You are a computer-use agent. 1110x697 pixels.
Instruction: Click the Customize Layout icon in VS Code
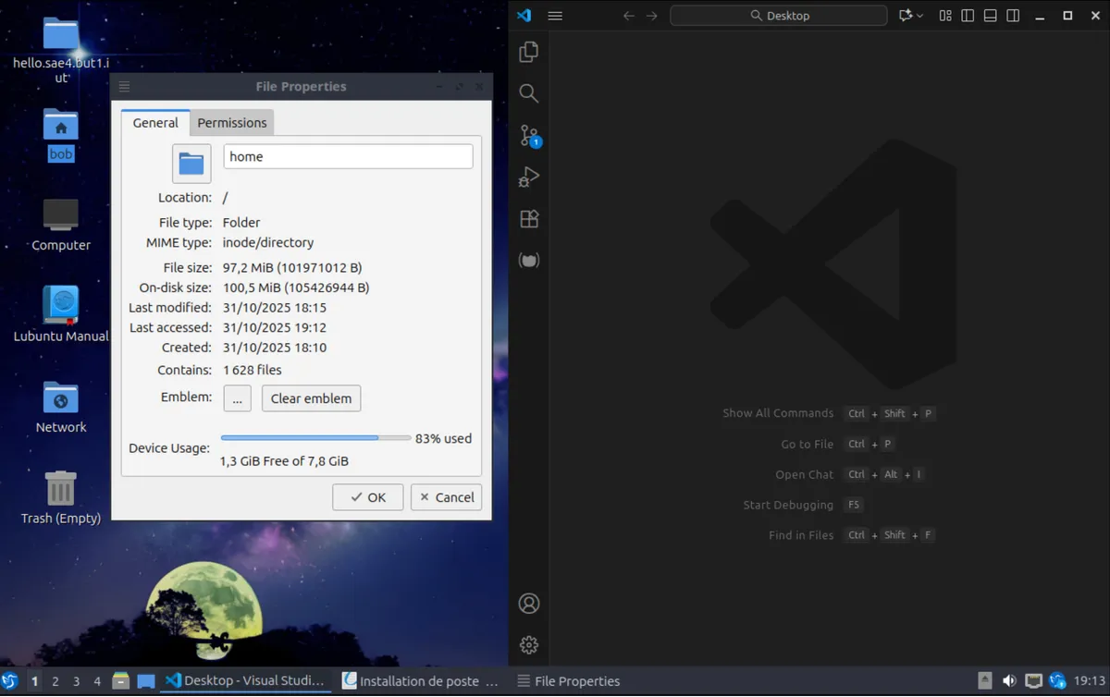tap(945, 16)
